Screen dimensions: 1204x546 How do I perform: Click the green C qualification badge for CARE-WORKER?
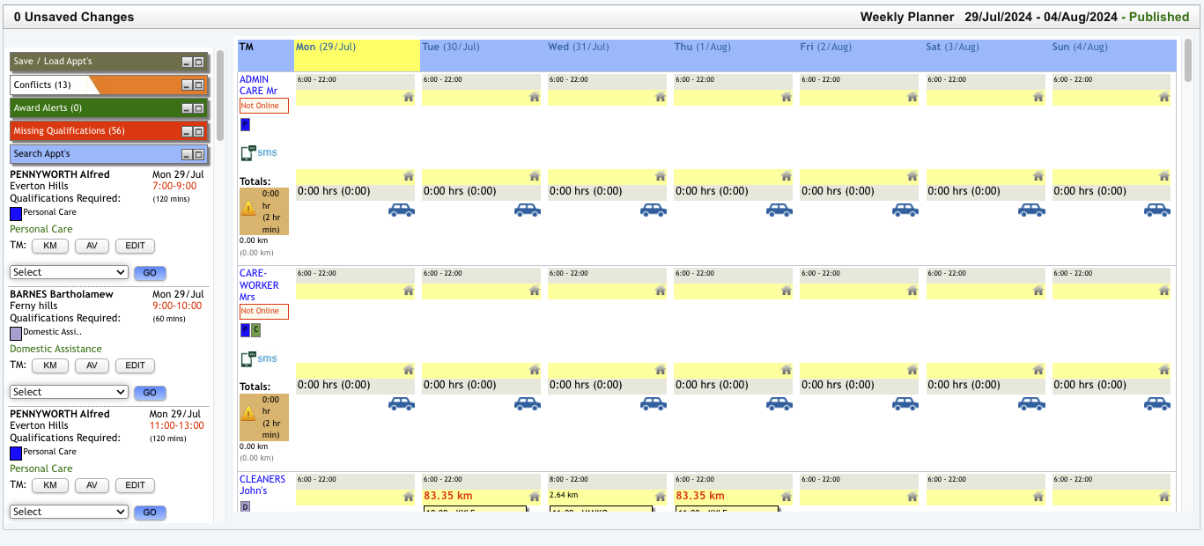(x=255, y=330)
